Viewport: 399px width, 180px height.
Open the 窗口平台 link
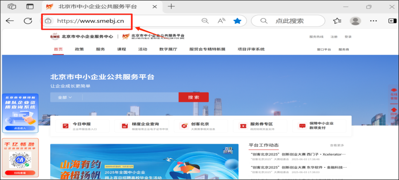[324, 50]
